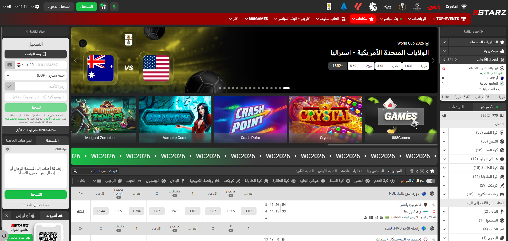Filter matches by volleyball كرة الطائرة
The image size is (508, 241).
[284, 181]
